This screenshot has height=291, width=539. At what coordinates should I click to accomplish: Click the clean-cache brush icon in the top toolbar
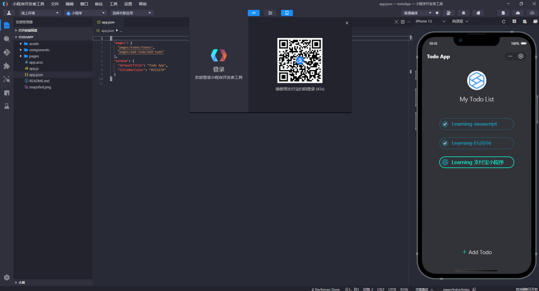point(478,13)
